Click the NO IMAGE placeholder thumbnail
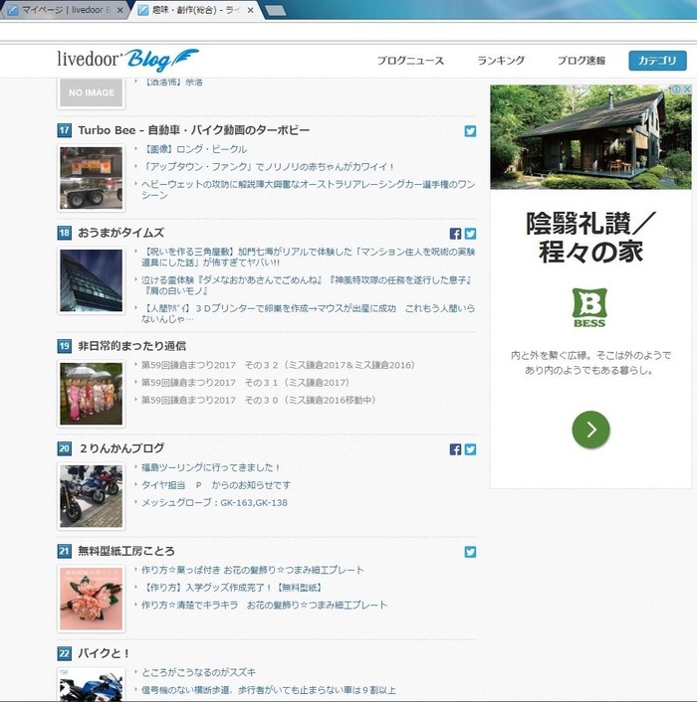697x702 pixels. coord(91,92)
